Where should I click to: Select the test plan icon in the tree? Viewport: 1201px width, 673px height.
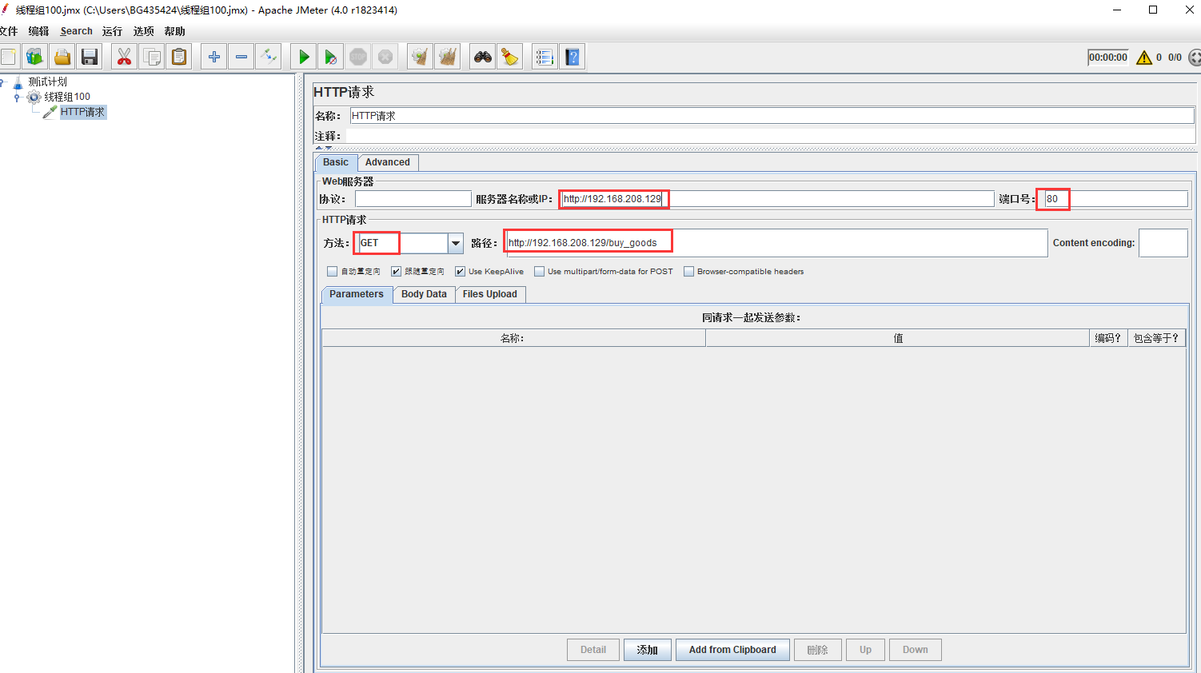(18, 82)
